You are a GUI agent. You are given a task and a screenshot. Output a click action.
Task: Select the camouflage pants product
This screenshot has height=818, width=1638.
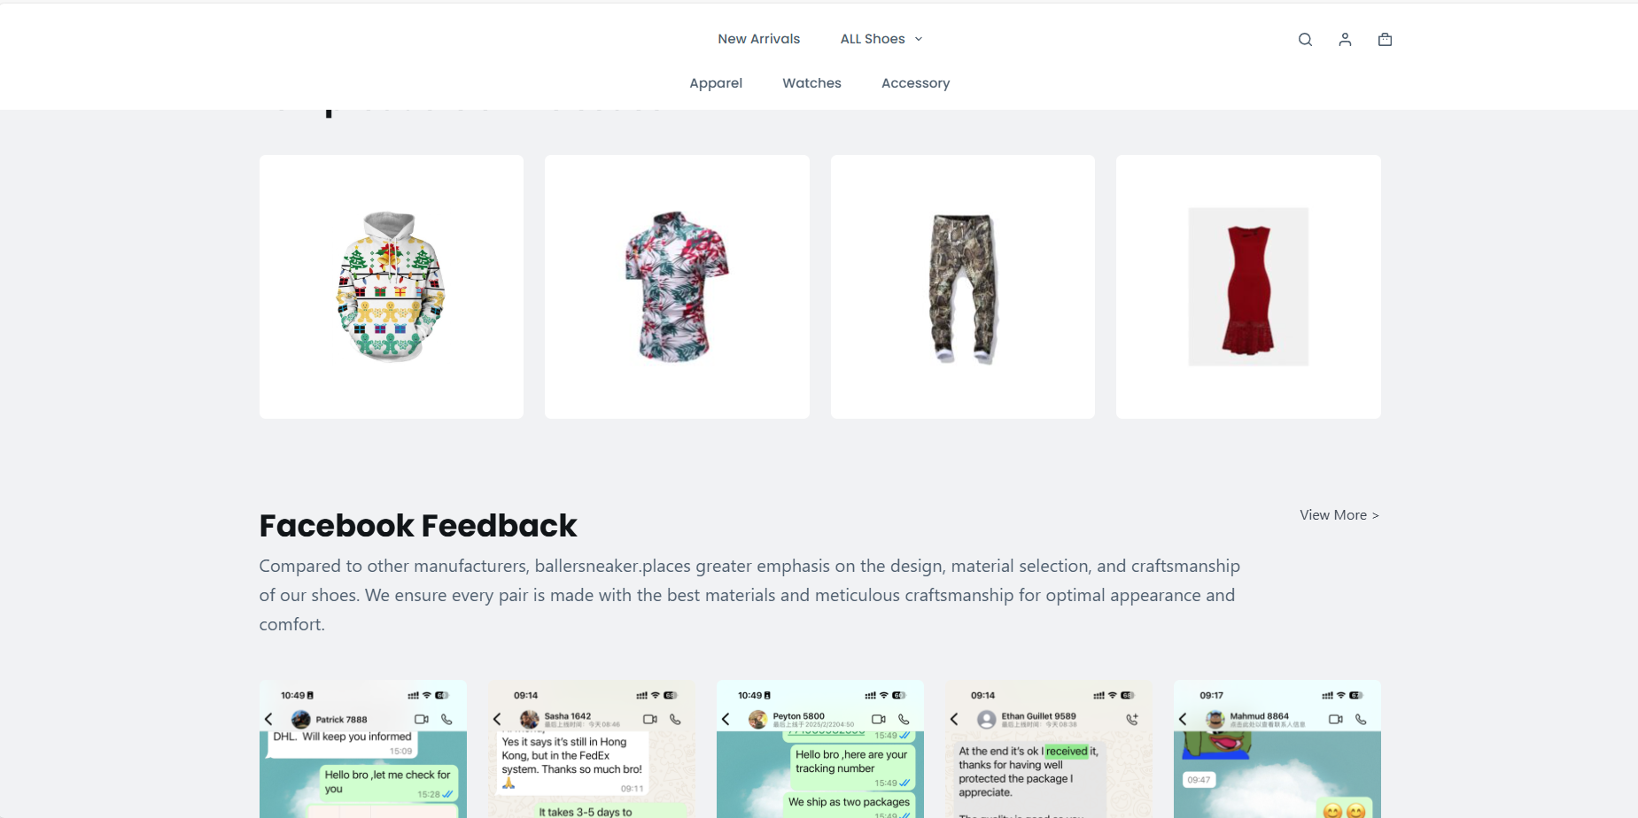[x=963, y=287]
